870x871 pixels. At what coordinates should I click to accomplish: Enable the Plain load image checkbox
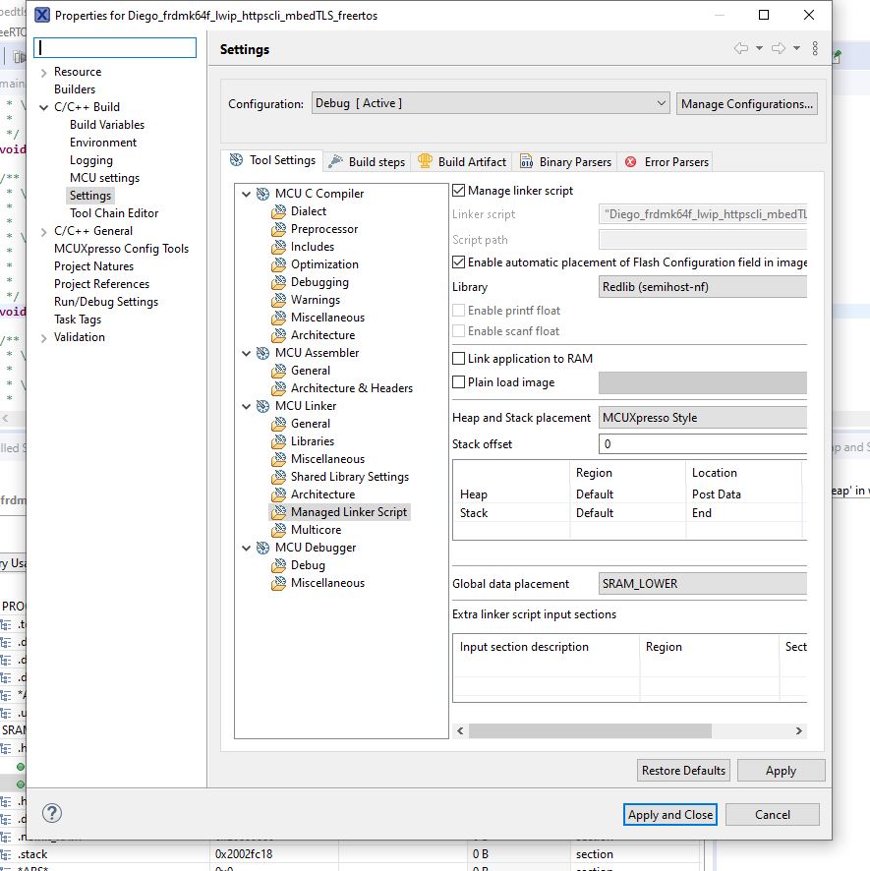click(x=458, y=382)
